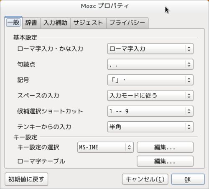209x189 pixels.
Task: Click the テンキーからの入力 label
Action: coord(44,127)
